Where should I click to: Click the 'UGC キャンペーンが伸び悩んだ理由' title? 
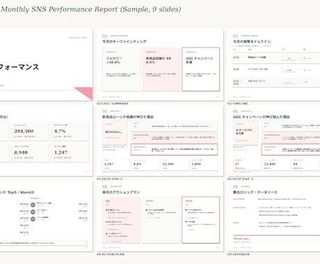point(262,117)
